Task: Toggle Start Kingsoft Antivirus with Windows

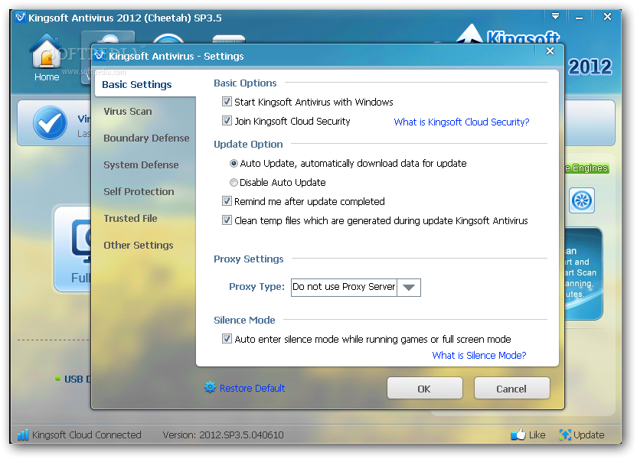Action: pyautogui.click(x=227, y=102)
